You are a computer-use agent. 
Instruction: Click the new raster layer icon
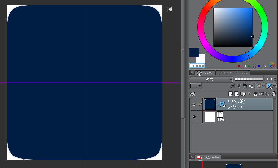(x=229, y=94)
